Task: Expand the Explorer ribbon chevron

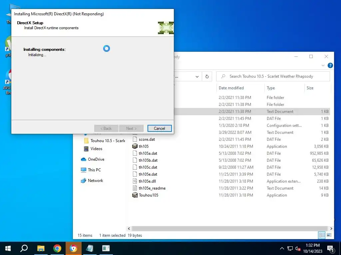Action: point(323,65)
